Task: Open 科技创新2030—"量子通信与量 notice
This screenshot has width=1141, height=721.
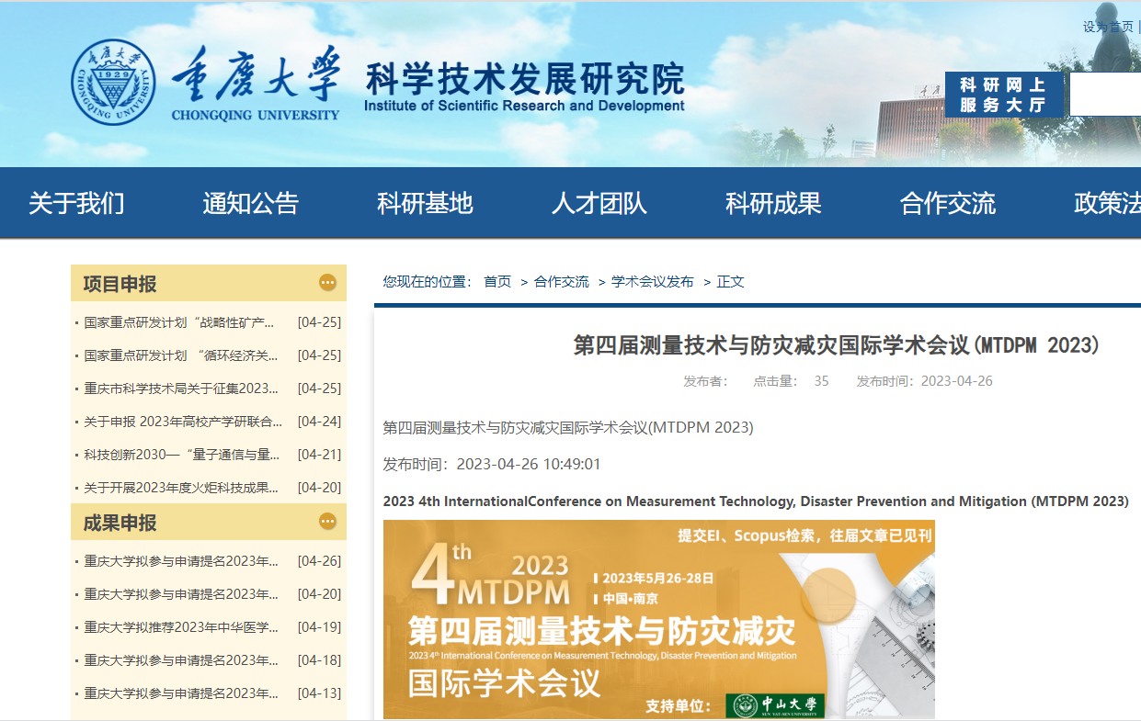Action: 181,455
